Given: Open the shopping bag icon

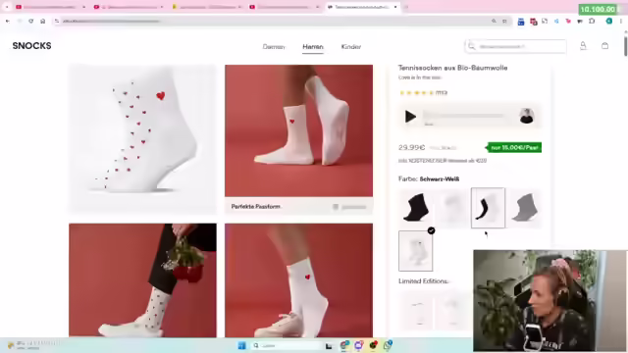Looking at the screenshot, I should [x=604, y=46].
